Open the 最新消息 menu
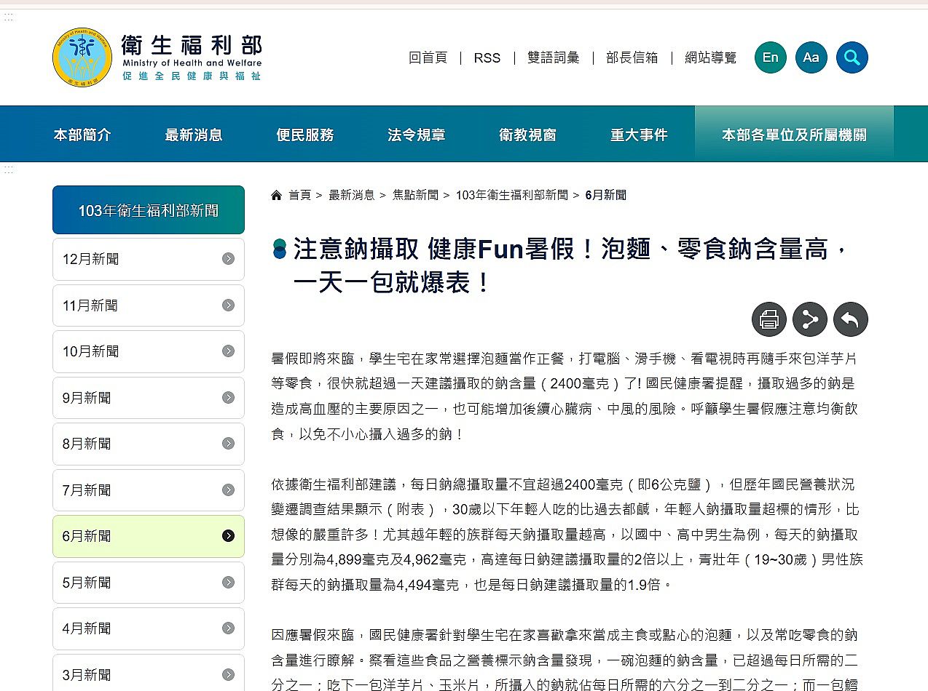928x691 pixels. click(194, 135)
